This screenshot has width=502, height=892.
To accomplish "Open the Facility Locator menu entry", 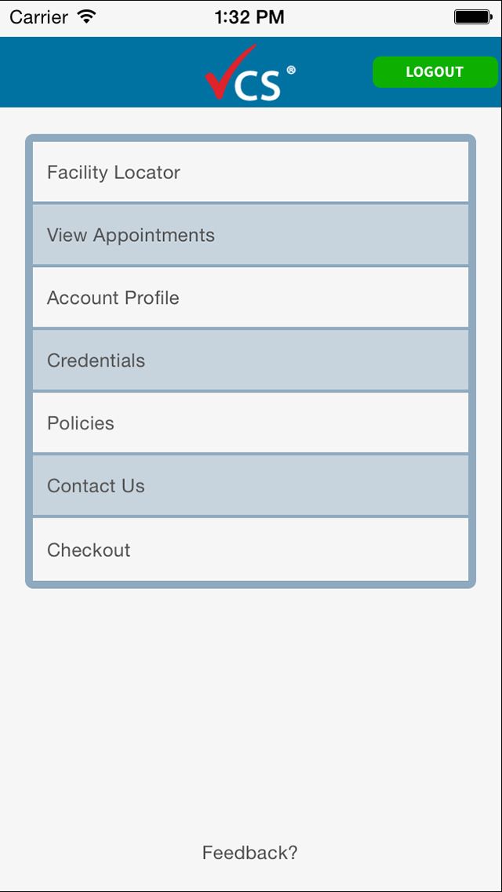I will click(251, 171).
